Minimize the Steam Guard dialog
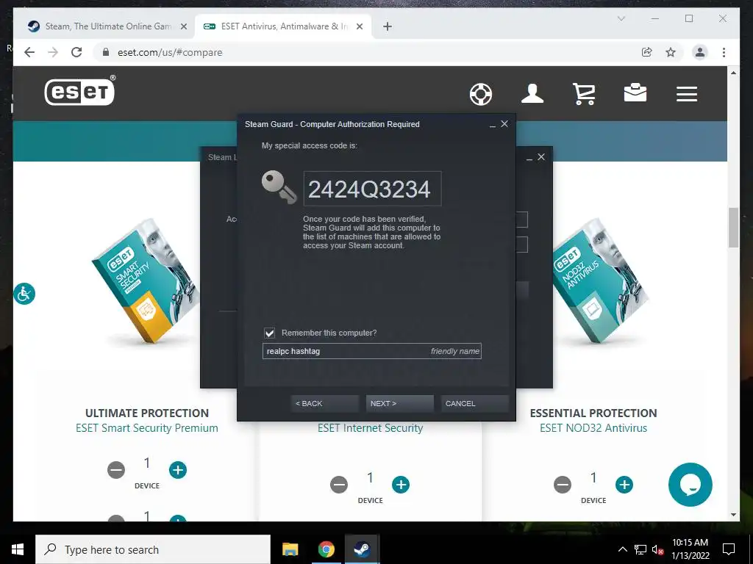753x564 pixels. 493,125
